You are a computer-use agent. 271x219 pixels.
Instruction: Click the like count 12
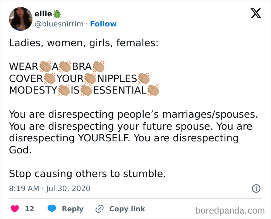tap(29, 209)
